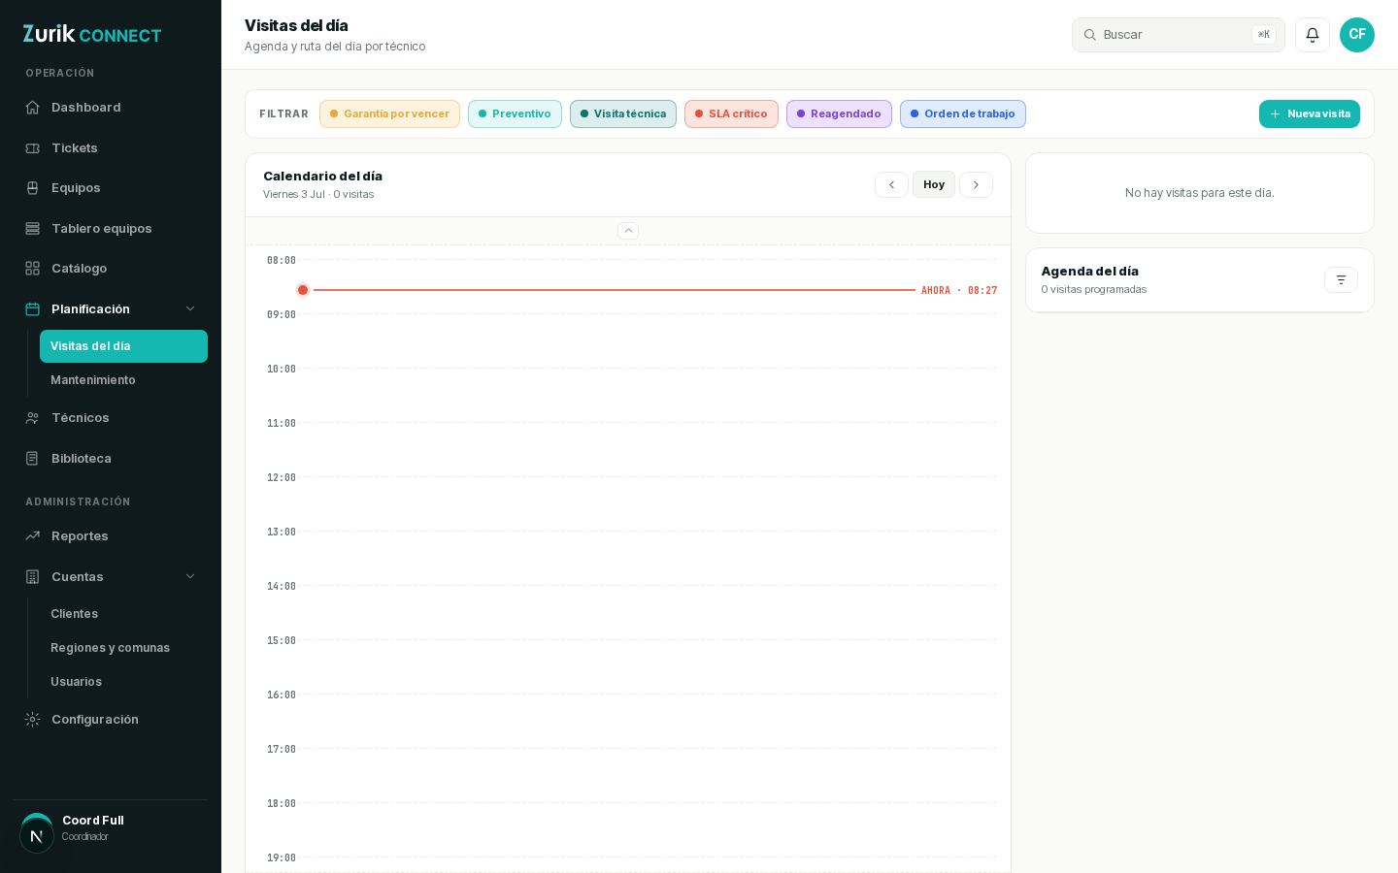Image resolution: width=1398 pixels, height=873 pixels.
Task: Jump to today with Hoy button
Action: (x=934, y=184)
